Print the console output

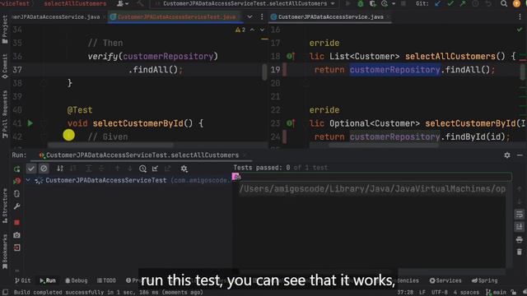[520, 239]
